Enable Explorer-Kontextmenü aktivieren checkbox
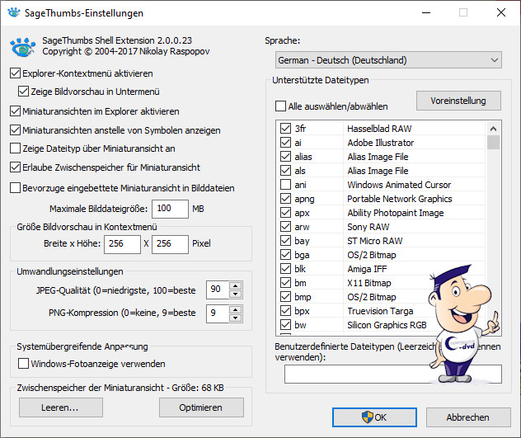521x438 pixels. [16, 73]
